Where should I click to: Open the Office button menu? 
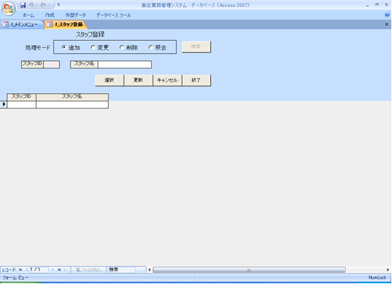click(8, 8)
